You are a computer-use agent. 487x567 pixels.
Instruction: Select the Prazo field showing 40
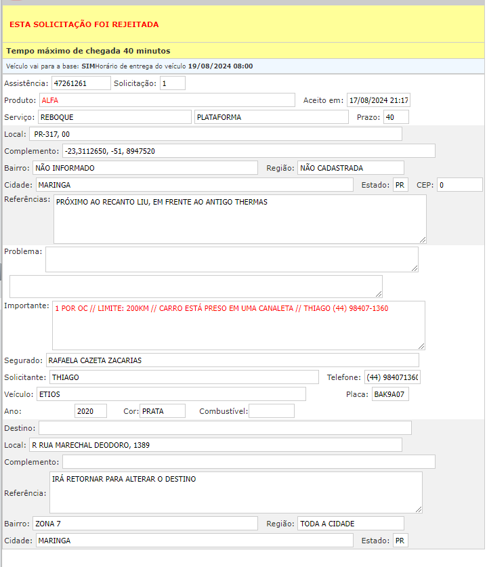pos(396,117)
